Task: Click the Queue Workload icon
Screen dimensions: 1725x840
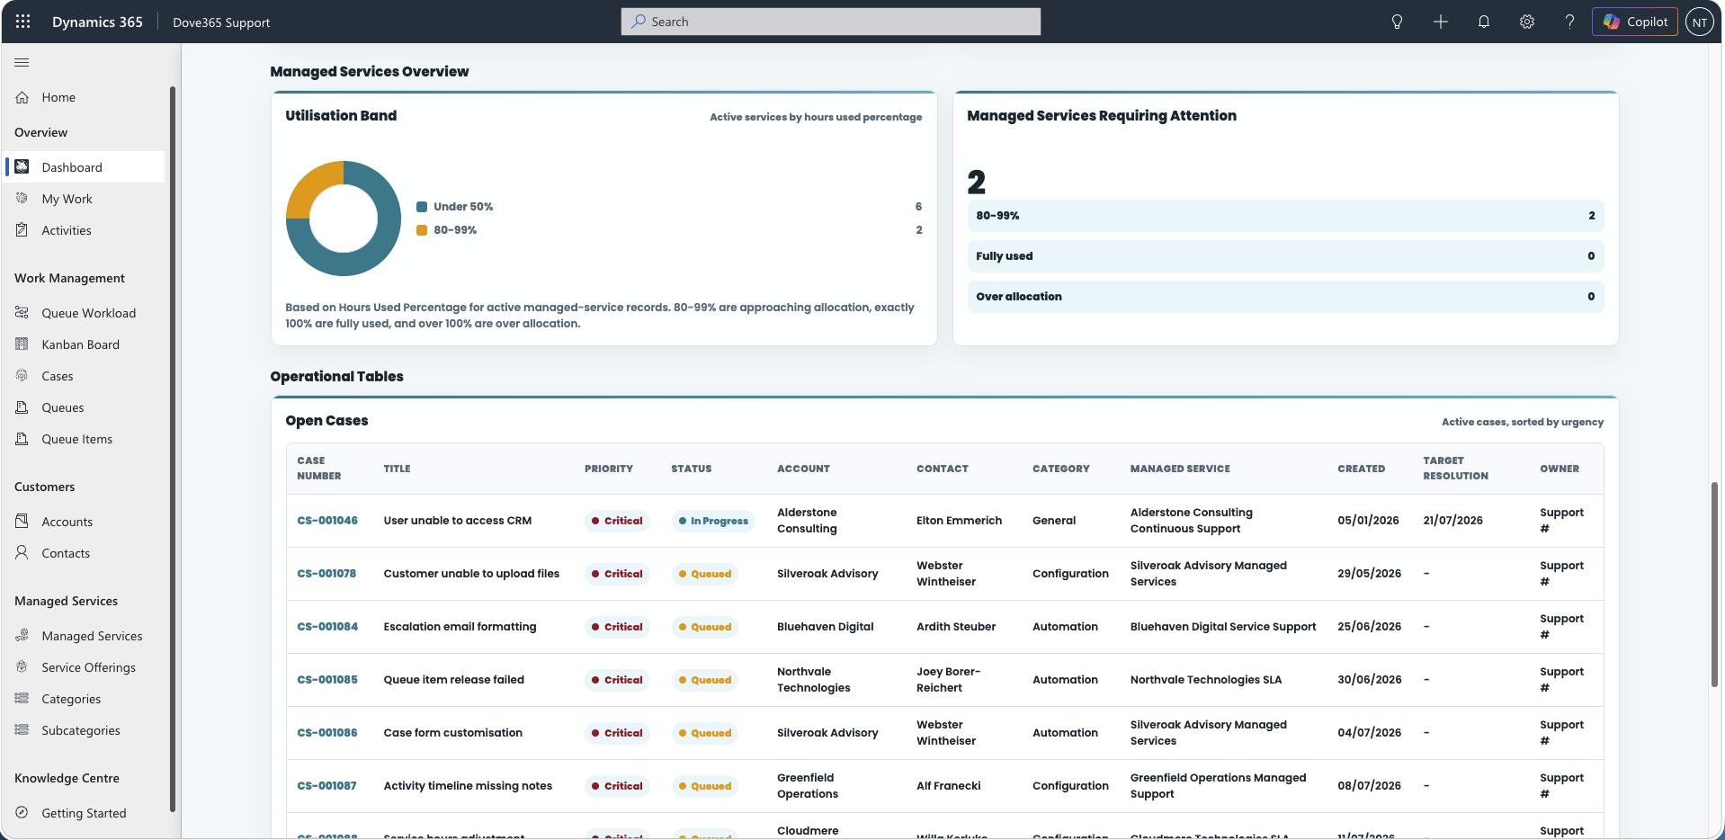Action: [x=22, y=312]
